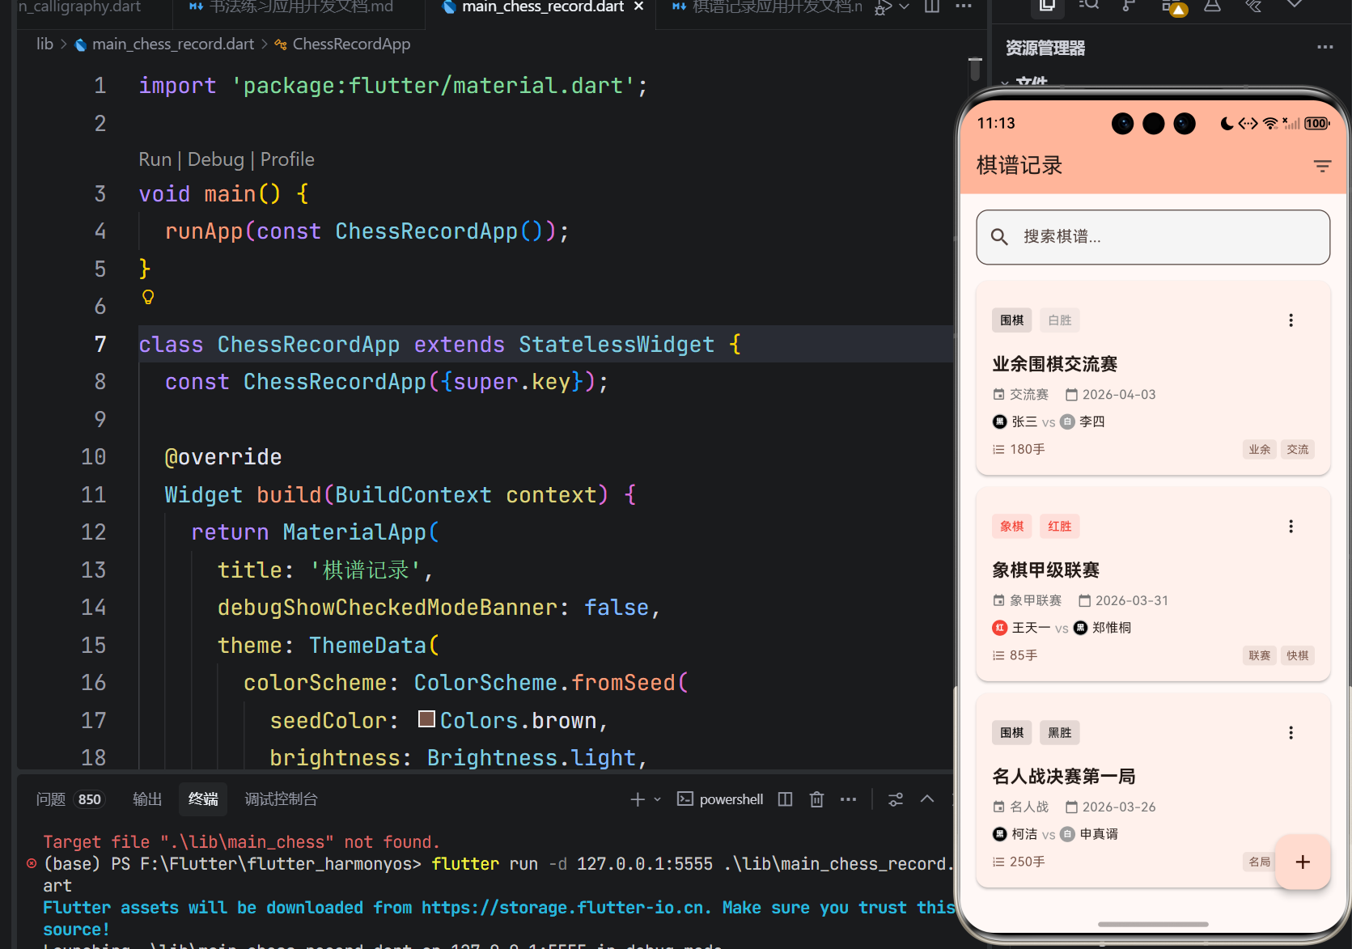Open the Source Control view icon

click(1129, 6)
